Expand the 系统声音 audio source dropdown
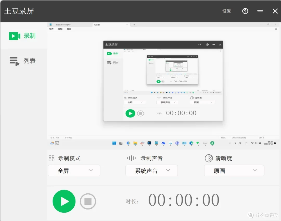 coord(152,171)
